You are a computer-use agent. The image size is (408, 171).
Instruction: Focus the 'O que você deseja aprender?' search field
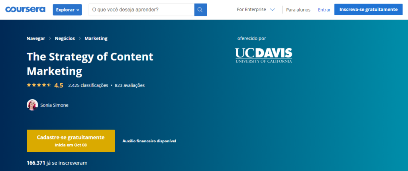[x=141, y=10]
